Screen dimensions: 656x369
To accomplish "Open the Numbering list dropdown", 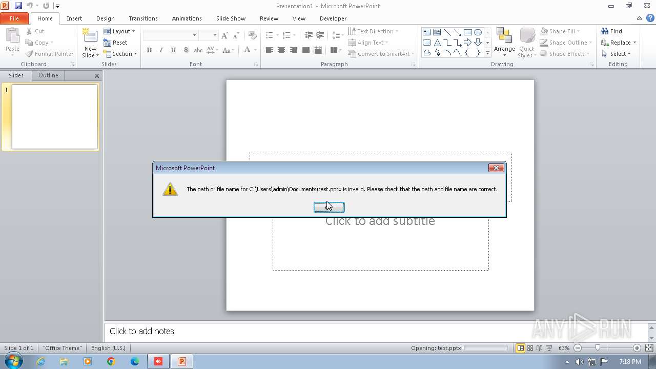I will point(294,35).
